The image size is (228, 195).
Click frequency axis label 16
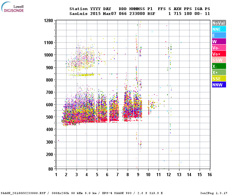click(x=210, y=175)
